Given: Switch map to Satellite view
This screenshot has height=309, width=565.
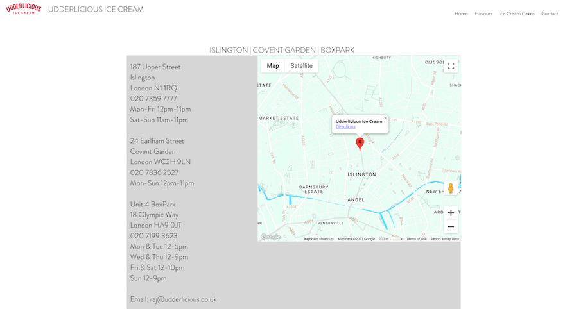Looking at the screenshot, I should [301, 66].
